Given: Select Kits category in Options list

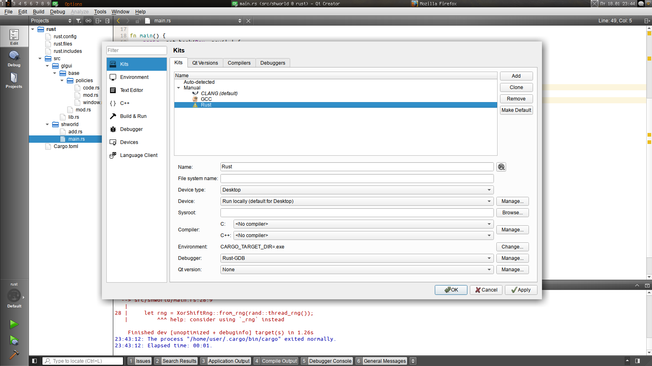Looking at the screenshot, I should (x=137, y=64).
